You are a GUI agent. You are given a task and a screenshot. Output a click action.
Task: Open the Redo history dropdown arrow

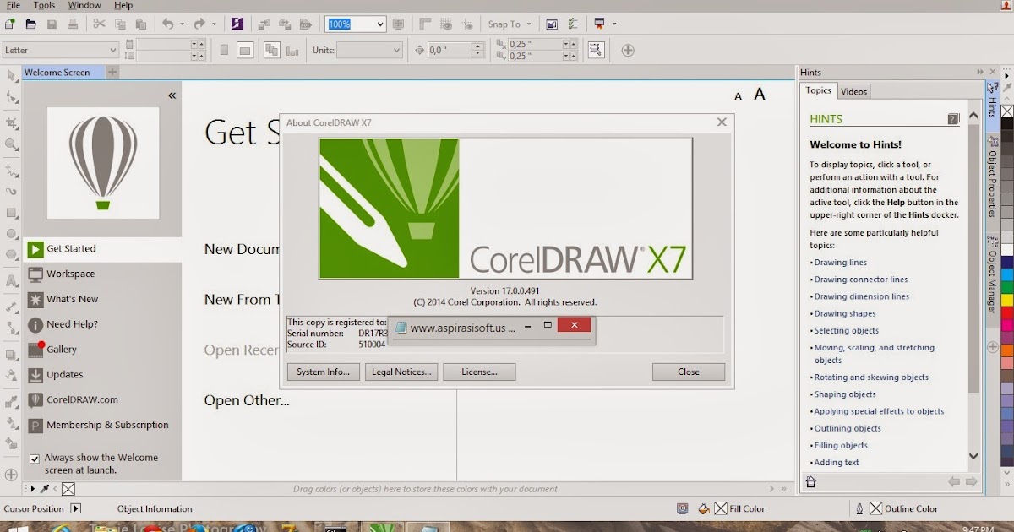tap(214, 24)
